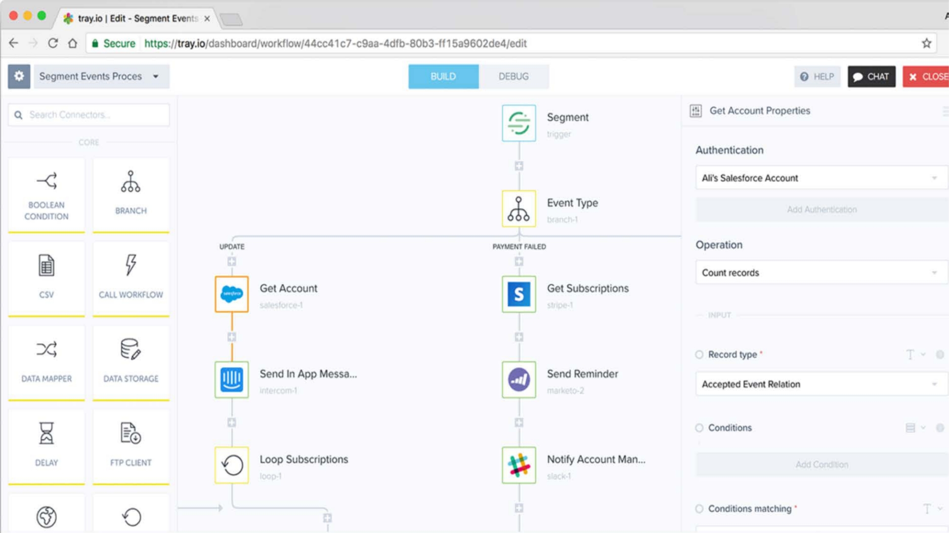
Task: Select the Intercom Send In App Message icon
Action: [x=232, y=380]
